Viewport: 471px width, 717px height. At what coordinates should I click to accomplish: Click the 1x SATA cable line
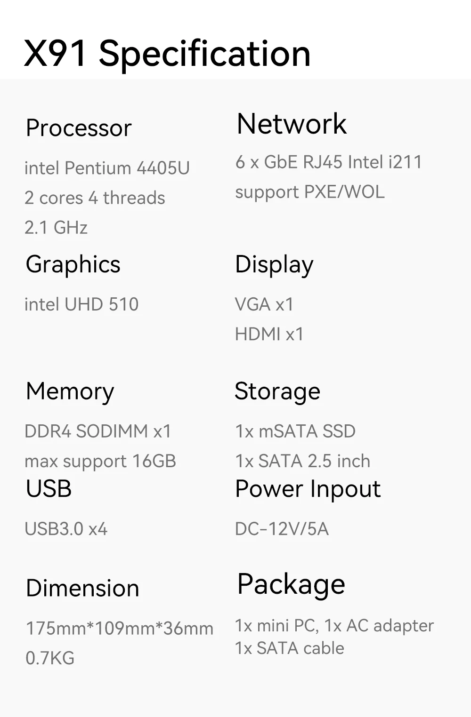coord(290,648)
